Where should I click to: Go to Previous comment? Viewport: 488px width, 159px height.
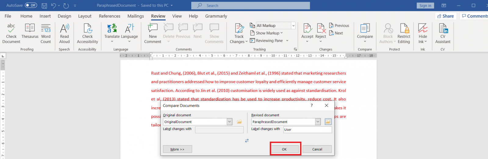183,31
